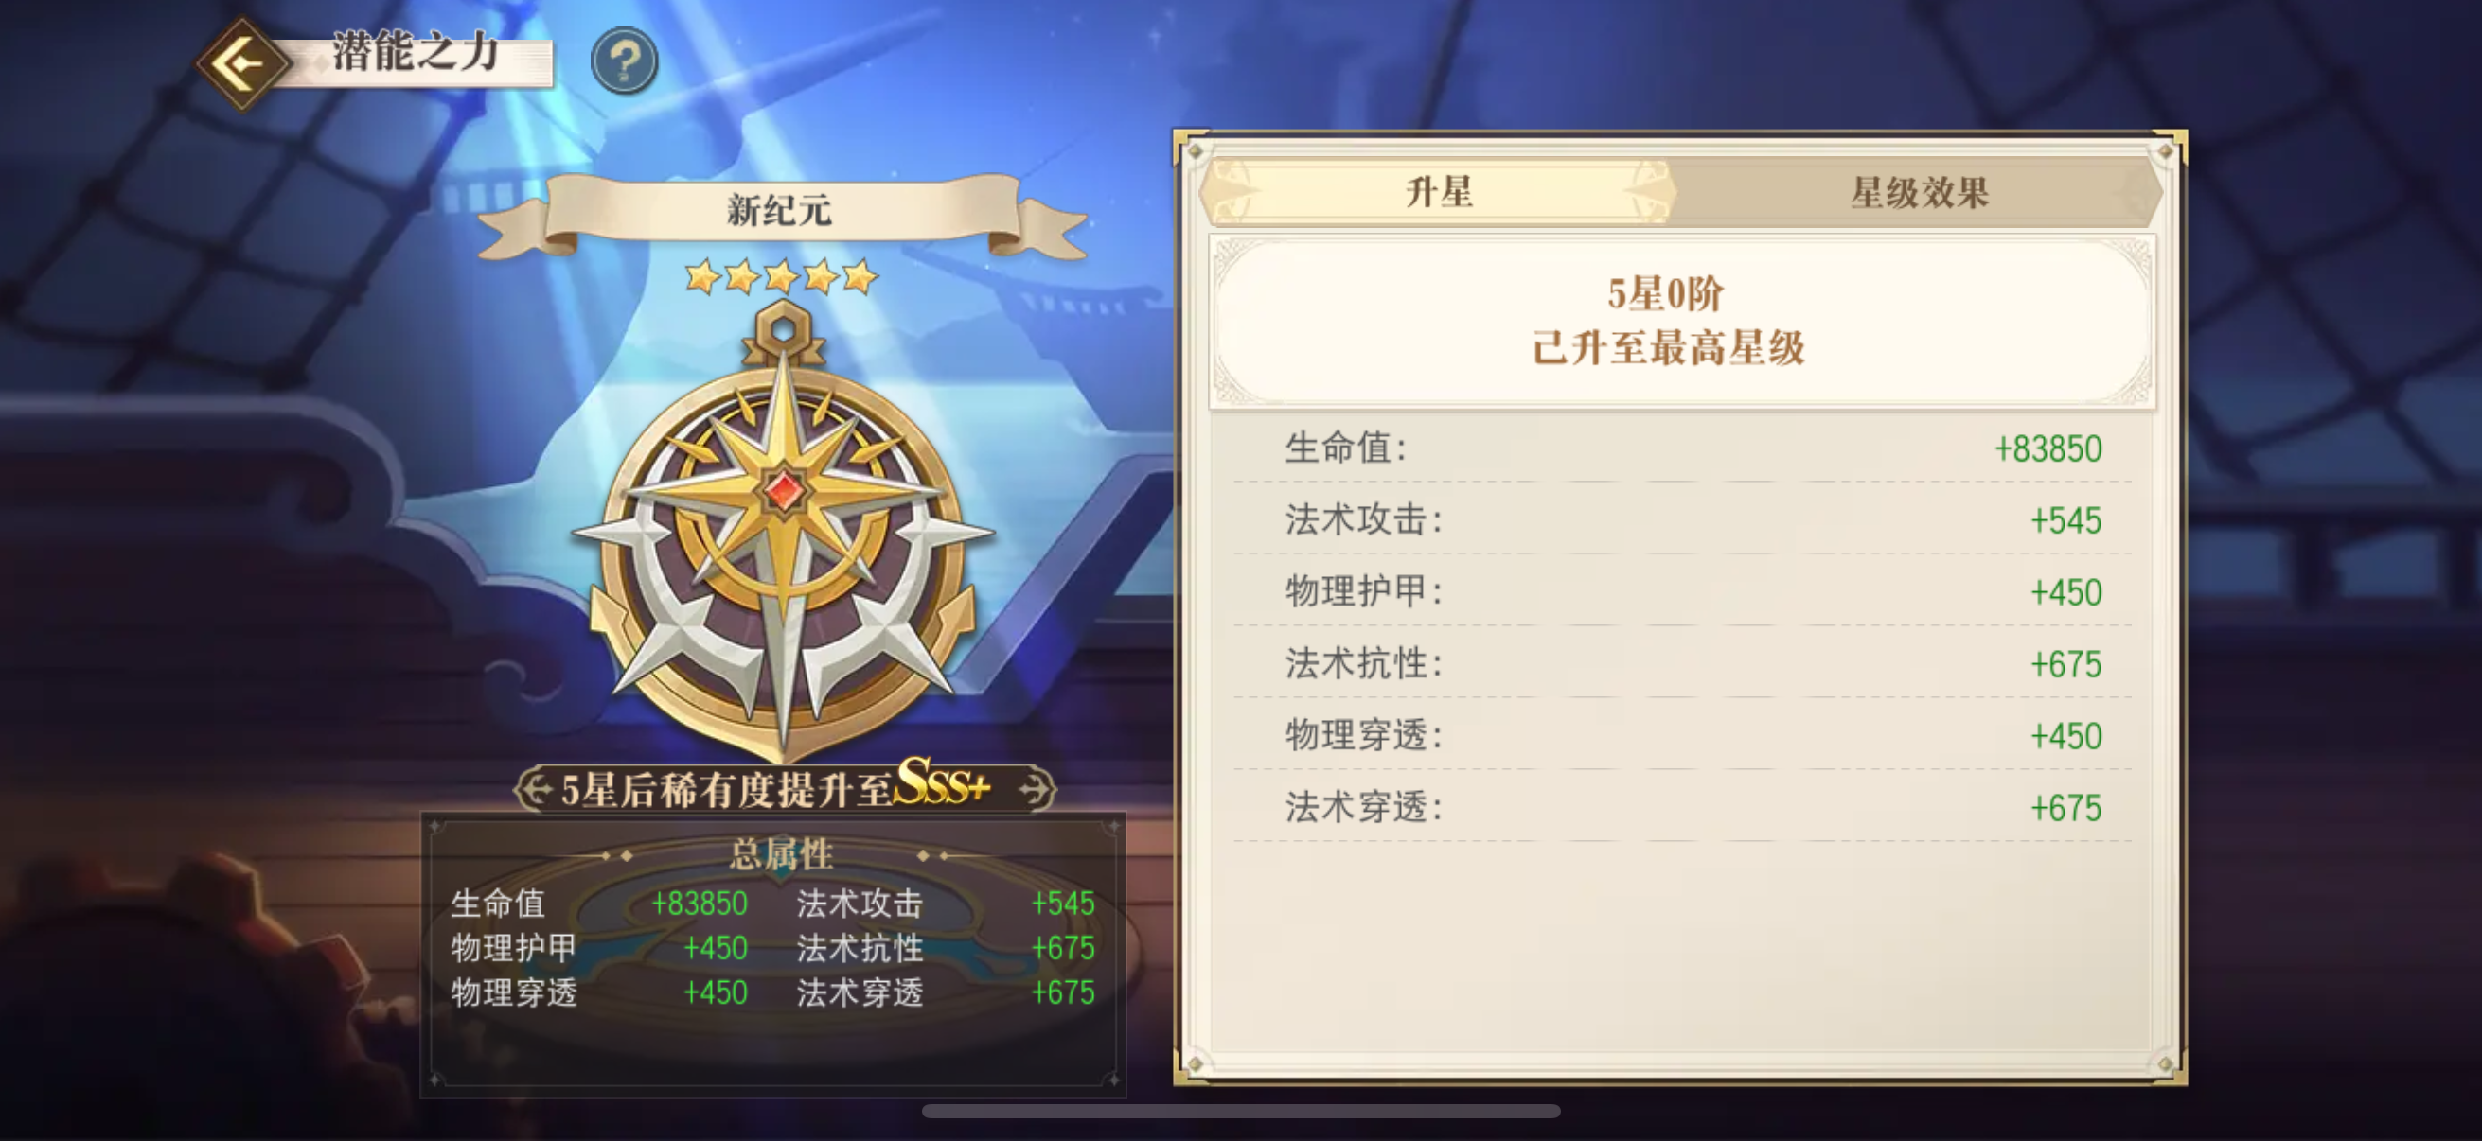The image size is (2482, 1141).
Task: Select the 新纪元 name ribbon
Action: coord(780,211)
